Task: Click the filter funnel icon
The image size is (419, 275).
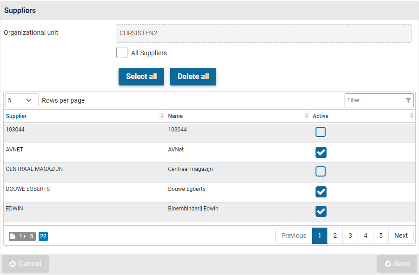Action: [408, 100]
